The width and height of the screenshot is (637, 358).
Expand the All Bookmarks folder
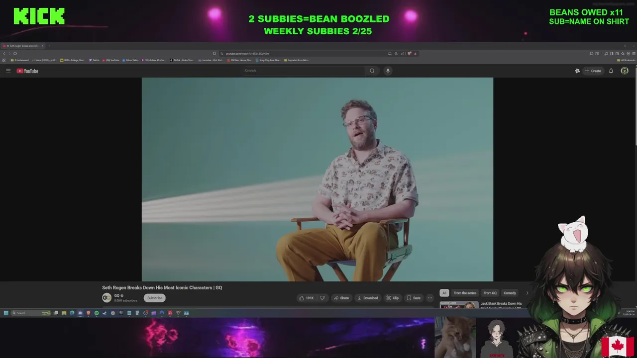click(626, 60)
